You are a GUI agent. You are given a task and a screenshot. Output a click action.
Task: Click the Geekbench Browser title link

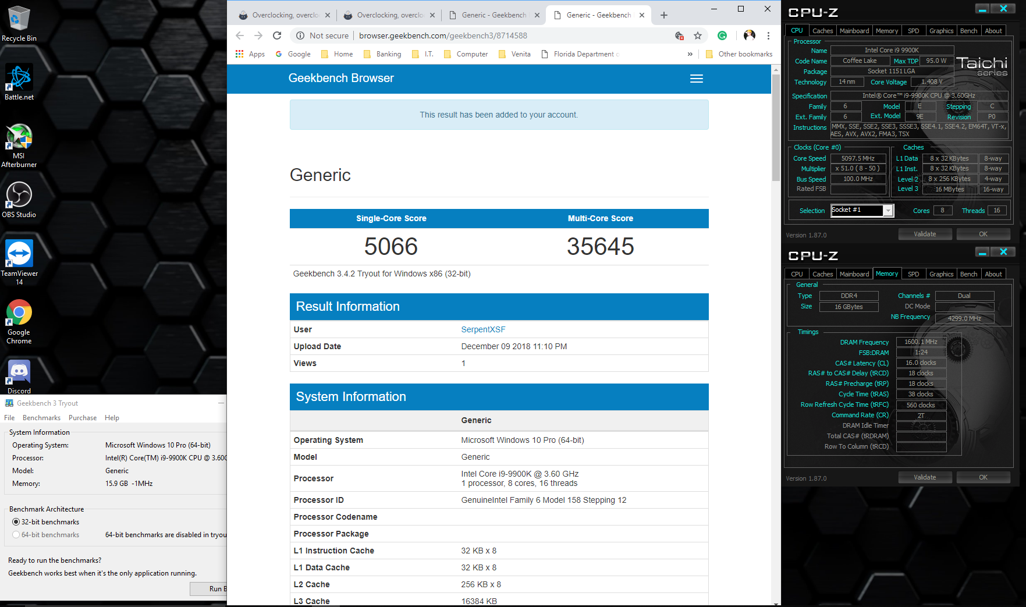pyautogui.click(x=341, y=78)
